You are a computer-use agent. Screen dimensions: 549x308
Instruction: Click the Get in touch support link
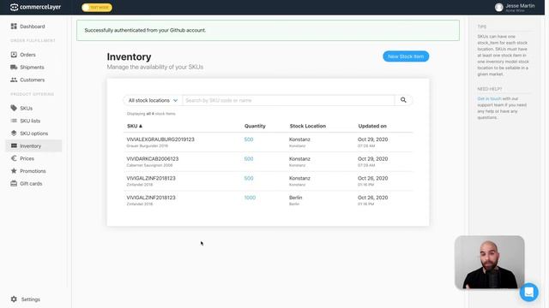point(489,98)
